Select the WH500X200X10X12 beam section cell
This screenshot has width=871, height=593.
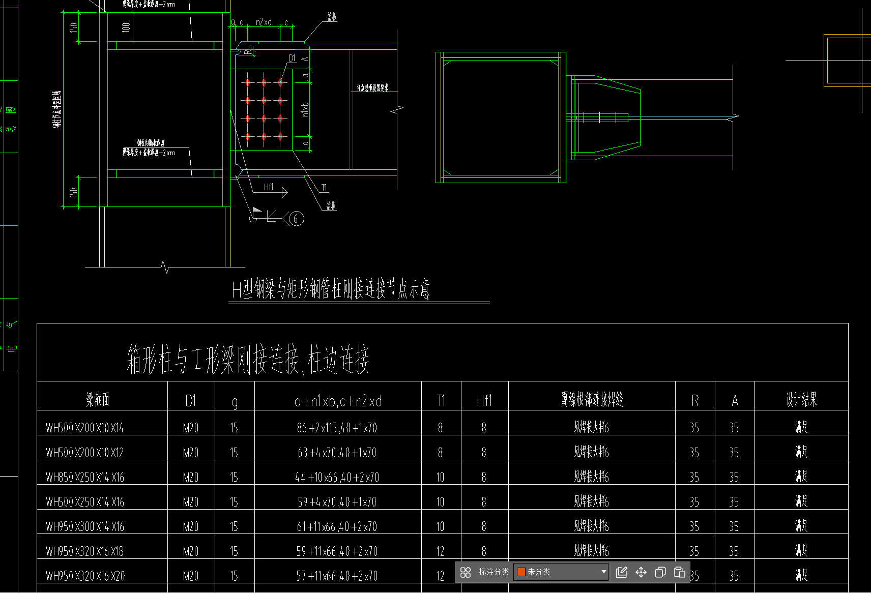84,453
